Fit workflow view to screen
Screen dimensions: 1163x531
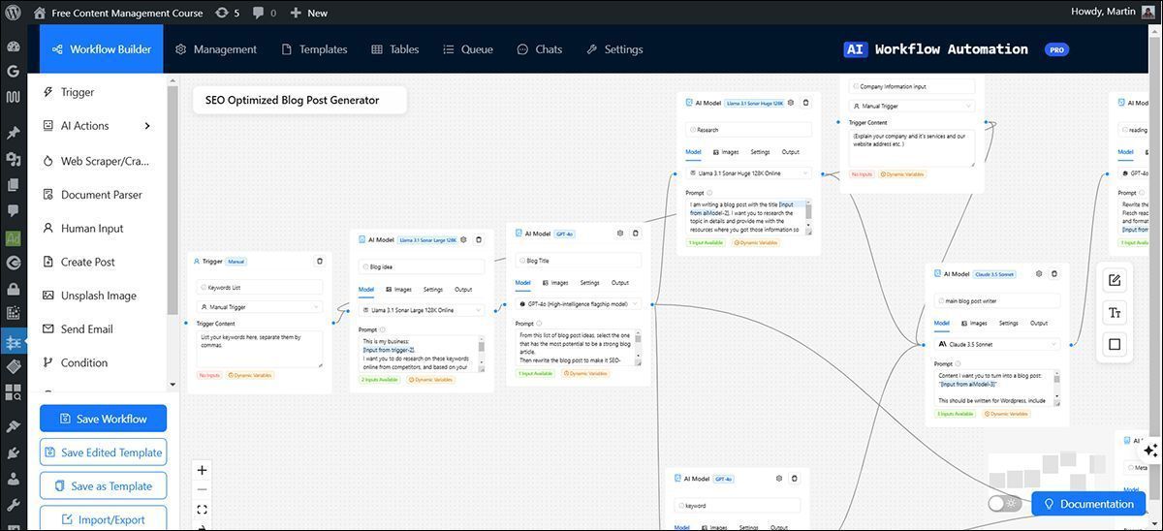coord(202,509)
